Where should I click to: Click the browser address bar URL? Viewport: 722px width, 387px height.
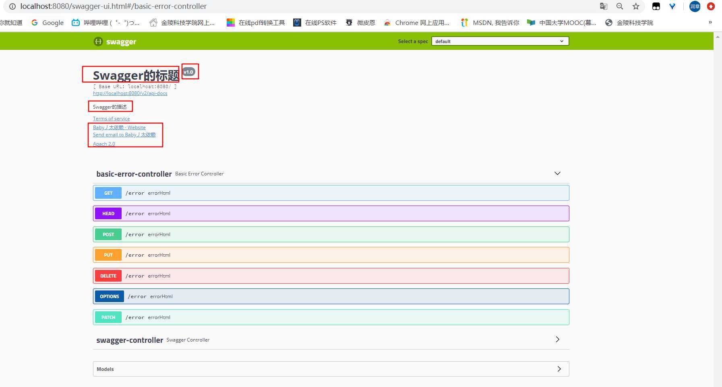pos(113,6)
